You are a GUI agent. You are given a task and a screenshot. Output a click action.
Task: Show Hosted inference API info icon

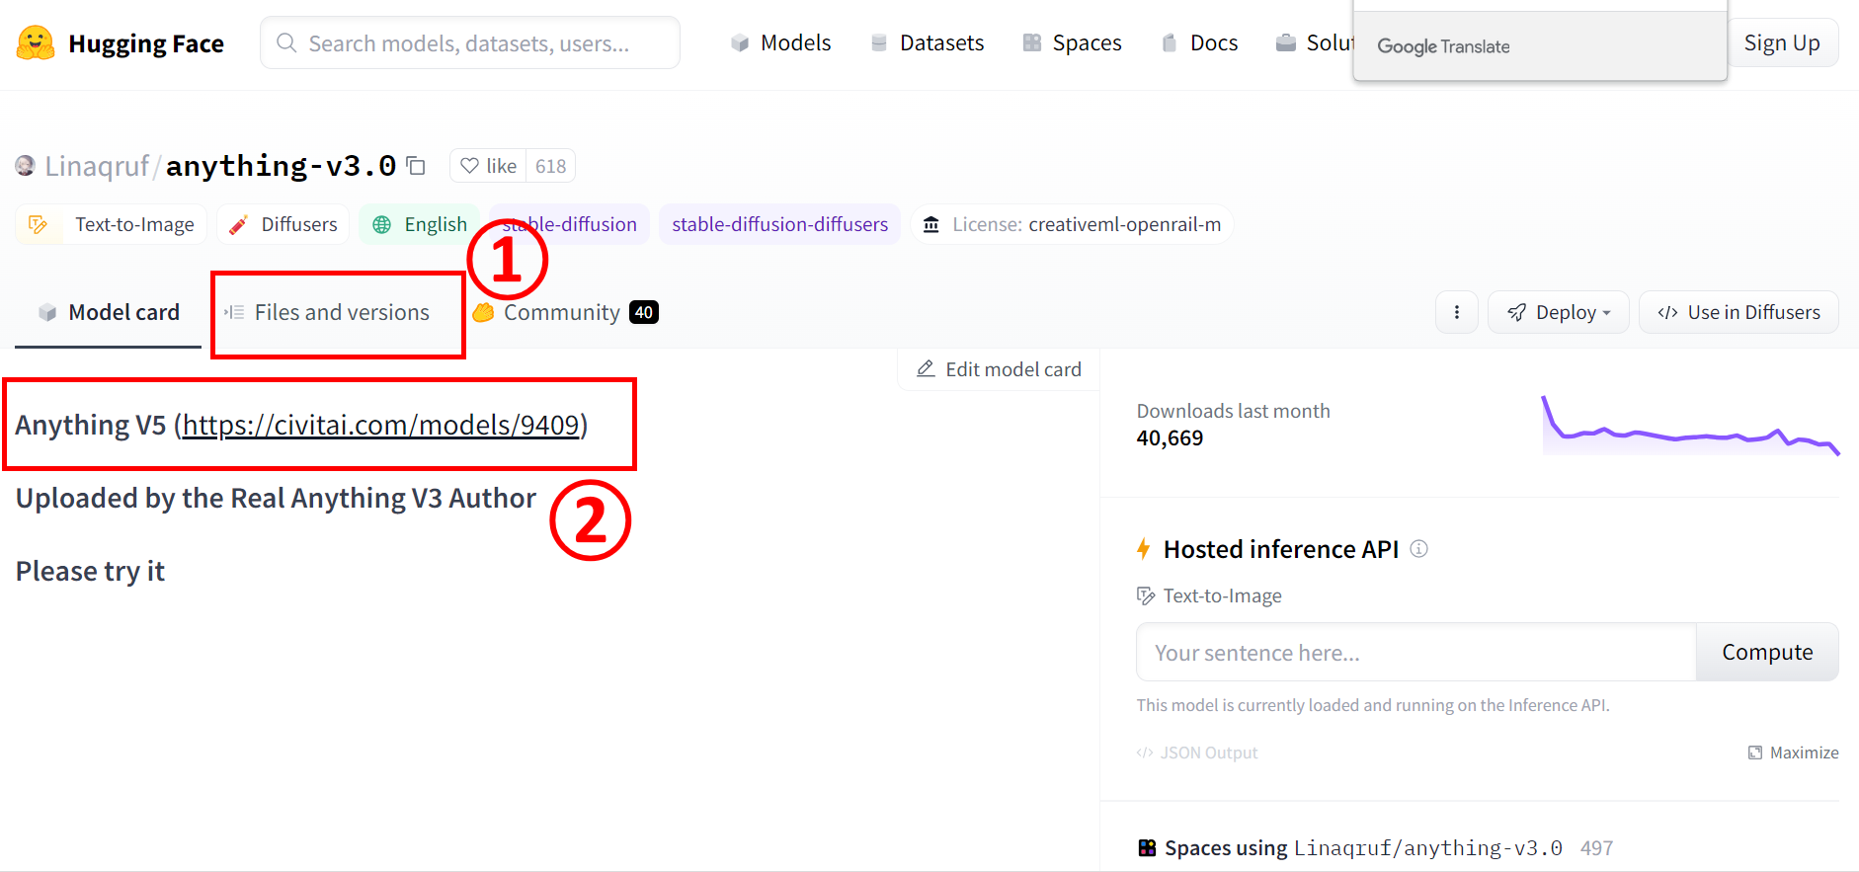pos(1418,549)
